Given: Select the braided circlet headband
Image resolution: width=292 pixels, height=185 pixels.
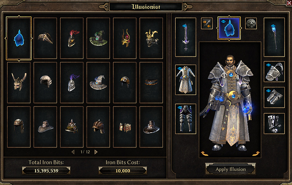Looking at the screenshot, I should pos(151,82).
